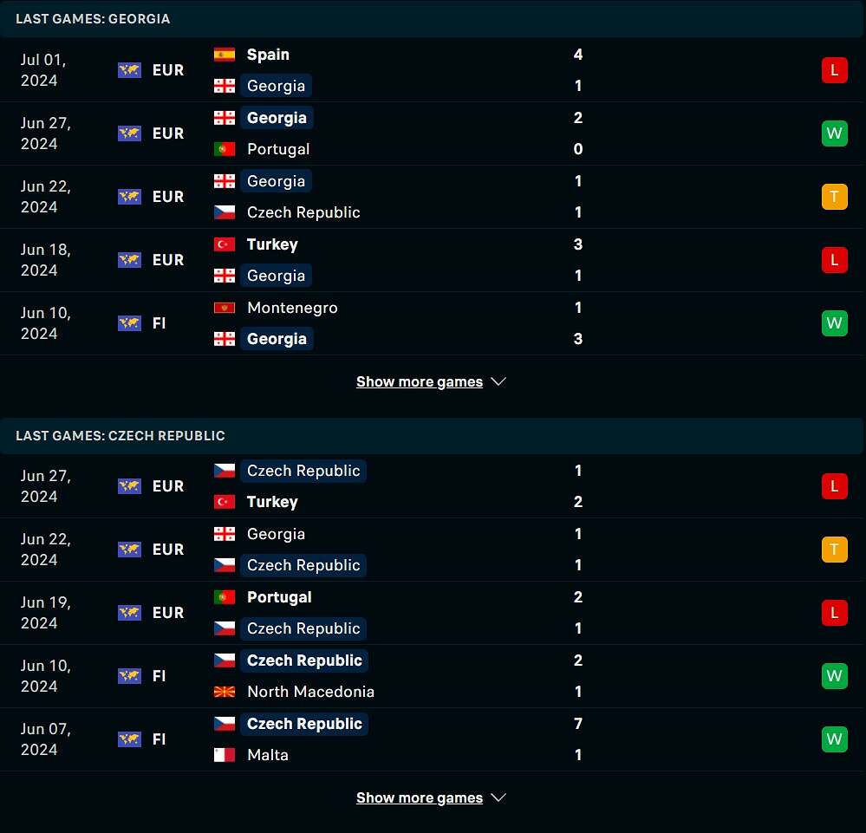Open Czech Republic team in Jun 07 Malta game
Screen dimensions: 866x833
click(x=304, y=724)
